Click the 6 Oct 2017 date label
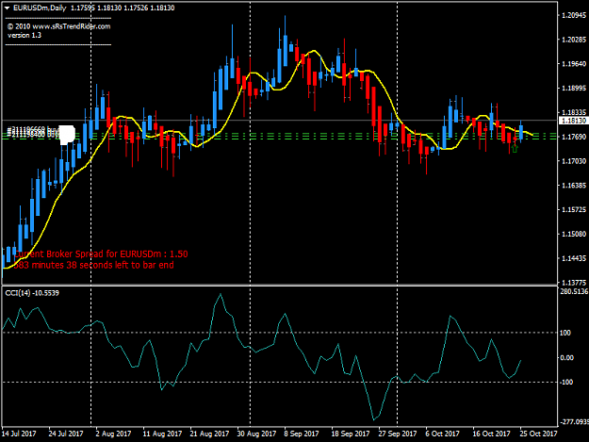Image resolution: width=589 pixels, height=442 pixels. click(x=442, y=434)
